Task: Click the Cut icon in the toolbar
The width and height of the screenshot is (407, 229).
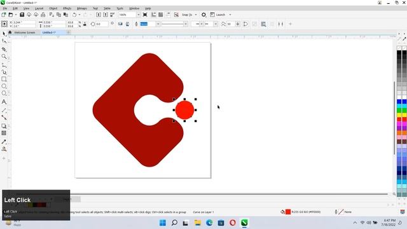Action: pyautogui.click(x=52, y=15)
